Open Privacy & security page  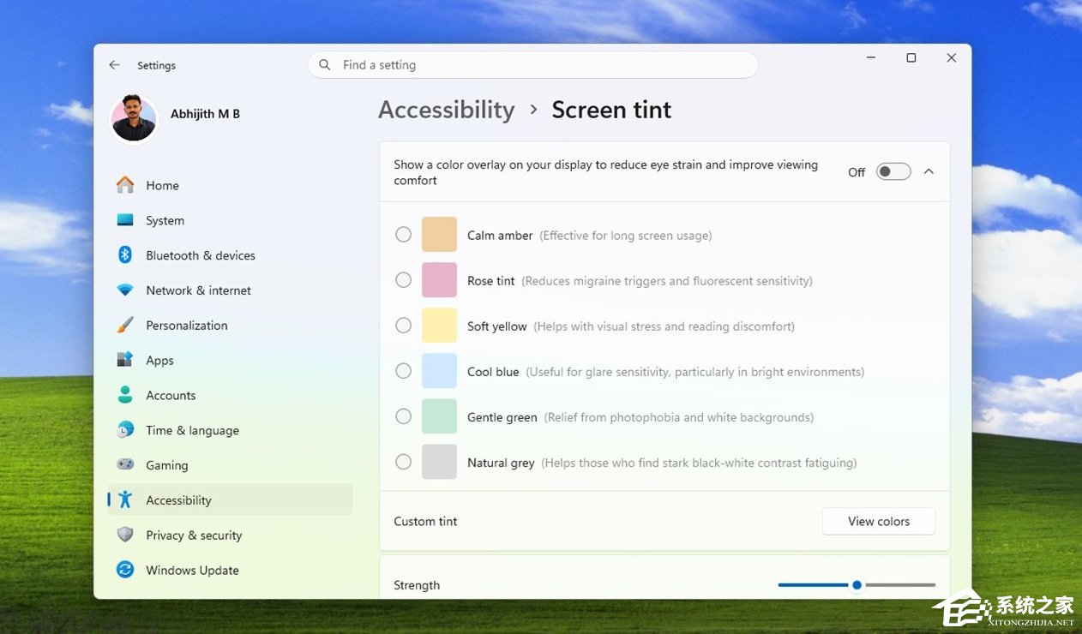point(230,535)
